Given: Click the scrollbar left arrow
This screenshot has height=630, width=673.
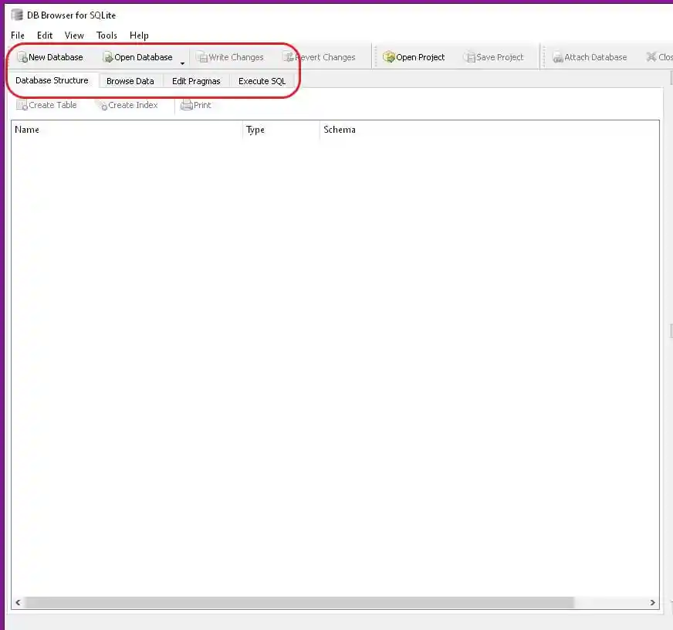Looking at the screenshot, I should (x=18, y=602).
